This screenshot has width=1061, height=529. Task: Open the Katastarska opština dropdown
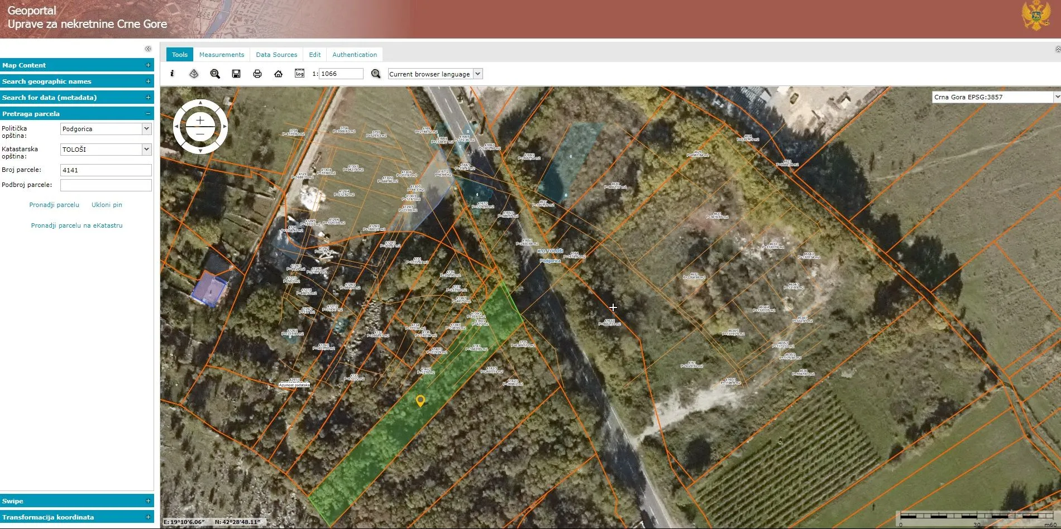[x=146, y=150]
